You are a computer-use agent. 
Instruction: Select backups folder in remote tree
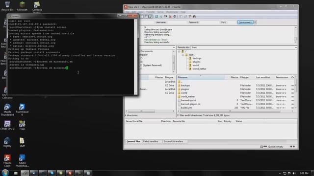click(x=197, y=58)
